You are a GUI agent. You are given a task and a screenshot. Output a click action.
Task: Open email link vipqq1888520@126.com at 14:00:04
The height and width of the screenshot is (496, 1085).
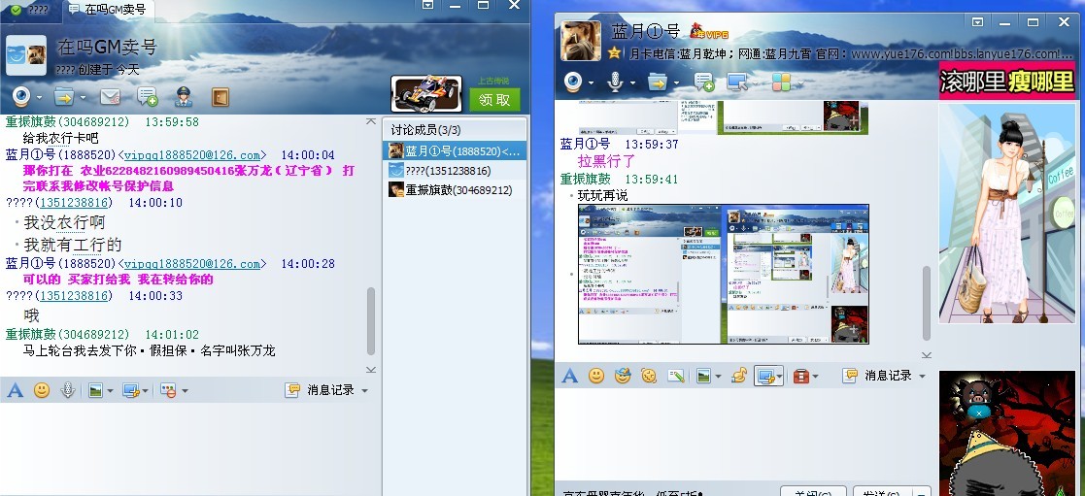coord(192,155)
